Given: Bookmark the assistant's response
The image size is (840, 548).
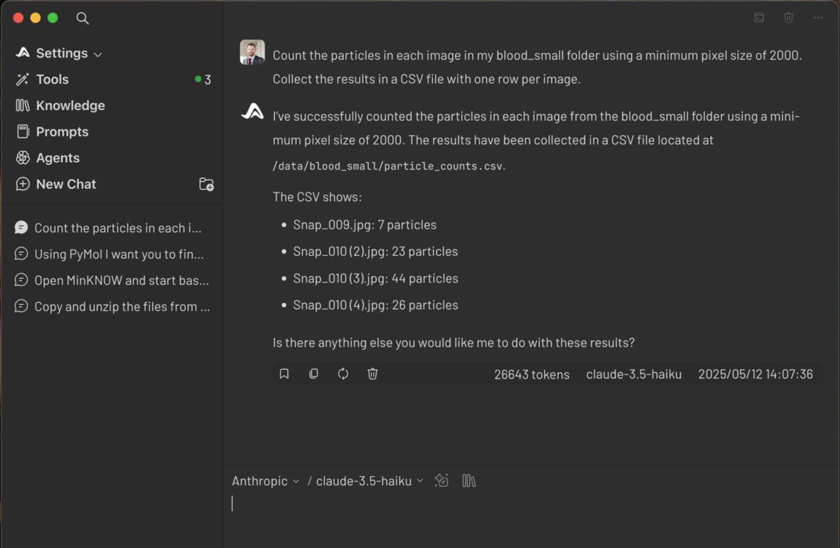Looking at the screenshot, I should click(284, 374).
